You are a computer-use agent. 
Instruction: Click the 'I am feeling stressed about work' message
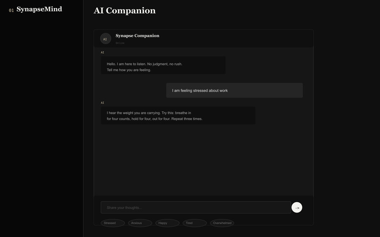[234, 90]
